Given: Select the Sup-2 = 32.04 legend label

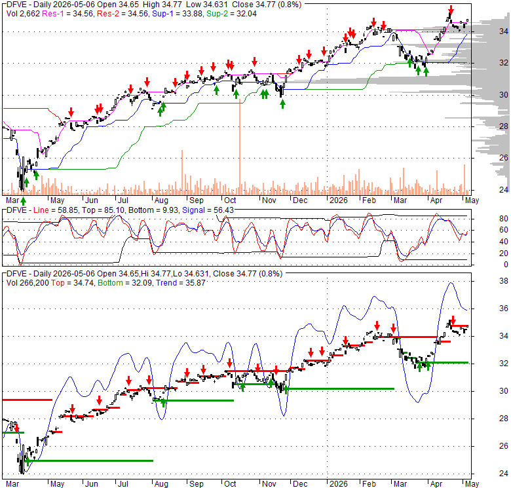Looking at the screenshot, I should (x=231, y=14).
